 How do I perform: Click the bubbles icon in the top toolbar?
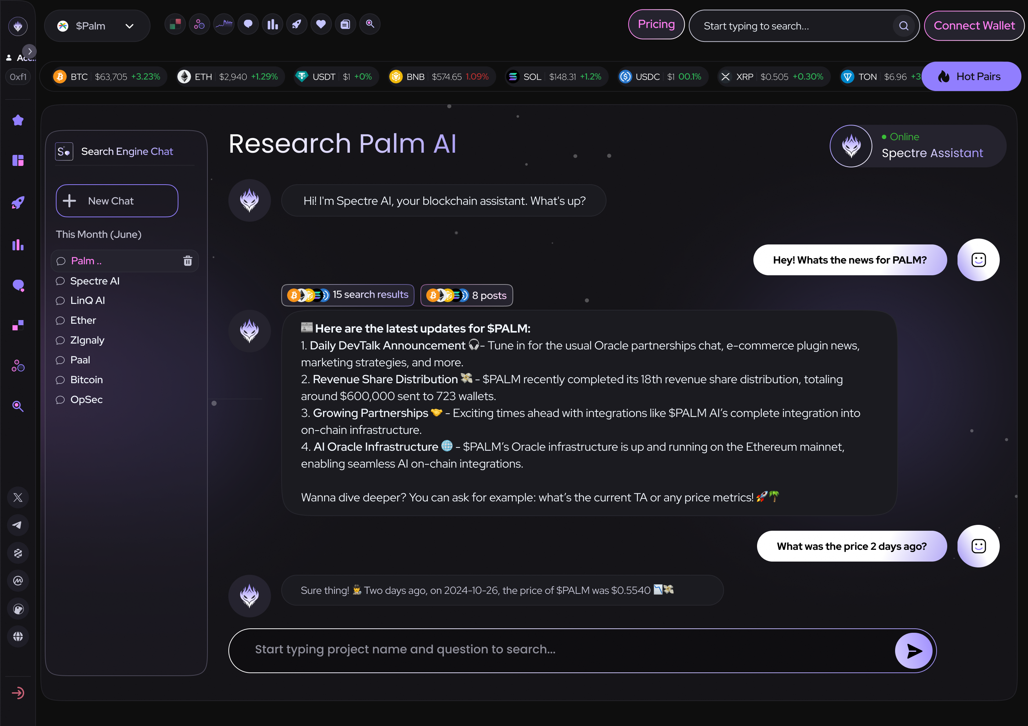click(199, 24)
